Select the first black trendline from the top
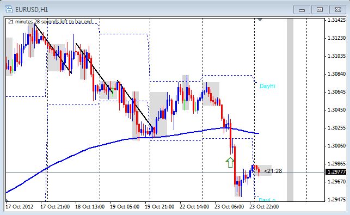Screen dimensions: 350x215 [53, 49]
